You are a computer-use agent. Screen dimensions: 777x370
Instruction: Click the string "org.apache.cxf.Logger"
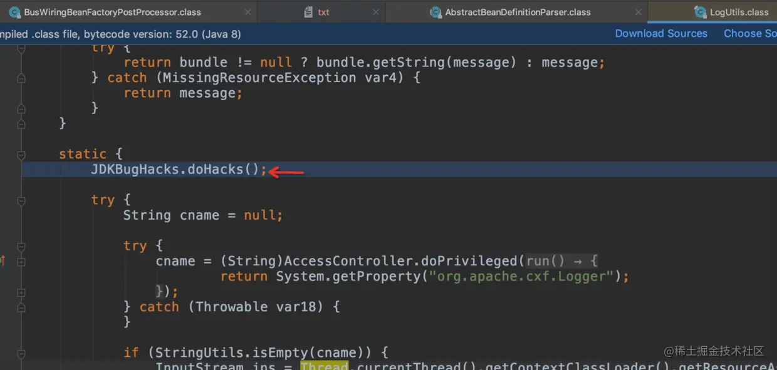(x=521, y=276)
